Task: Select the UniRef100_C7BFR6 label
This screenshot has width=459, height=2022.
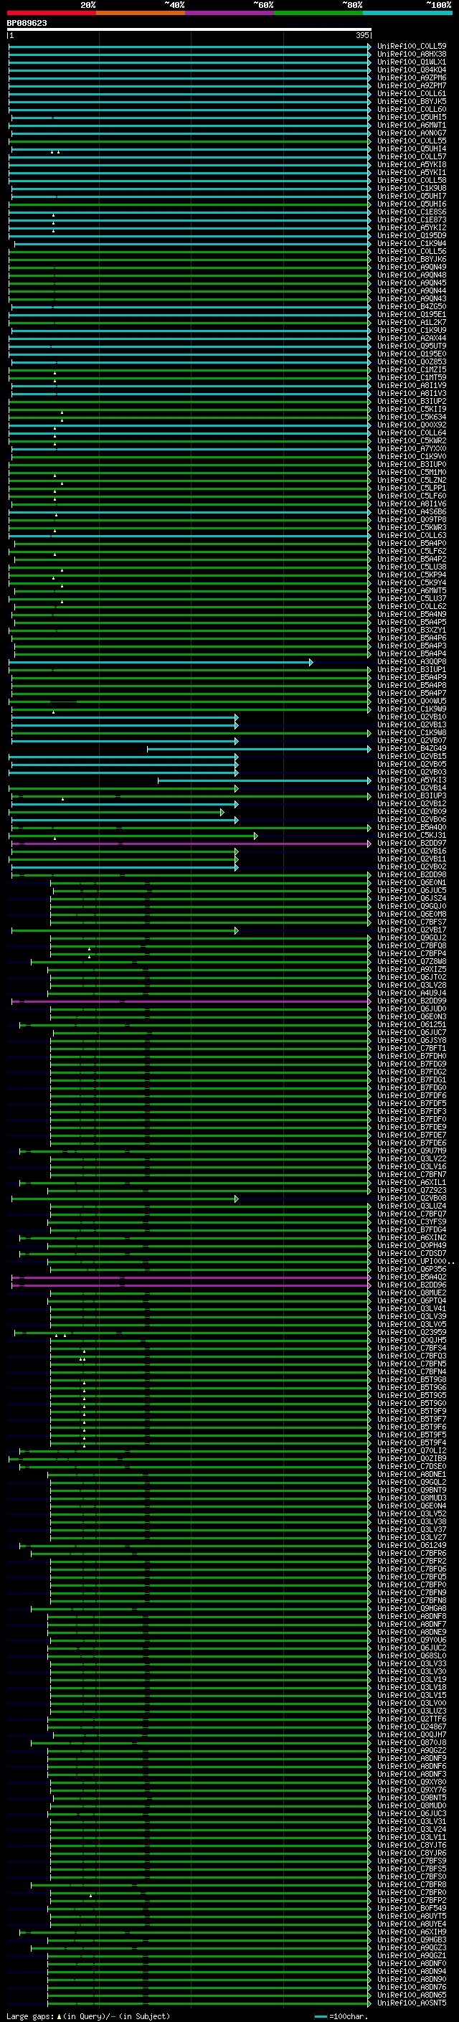Action: pos(412,1554)
